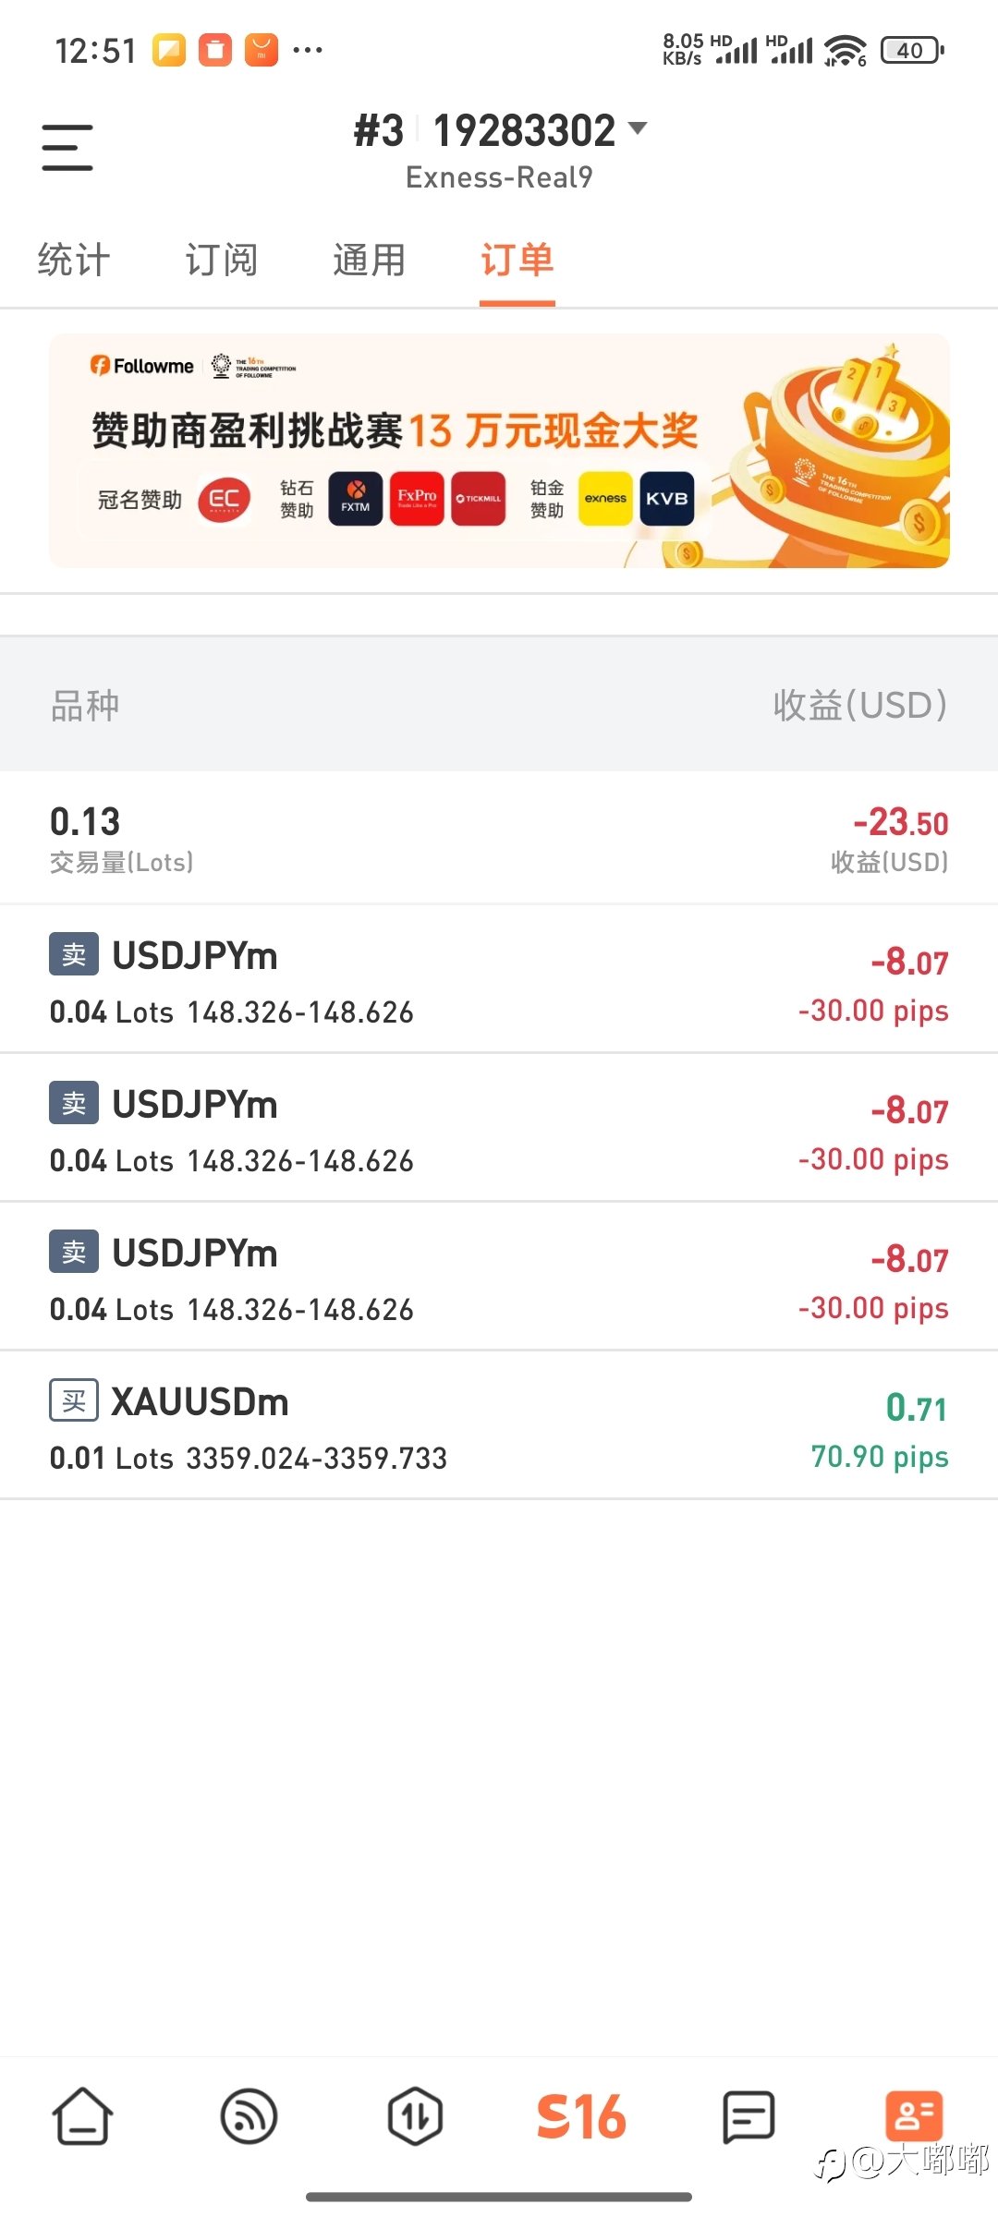Open the messages chat icon
The width and height of the screenshot is (998, 2217).
click(748, 2116)
